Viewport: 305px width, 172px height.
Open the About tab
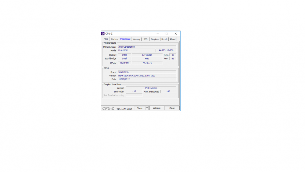click(173, 39)
